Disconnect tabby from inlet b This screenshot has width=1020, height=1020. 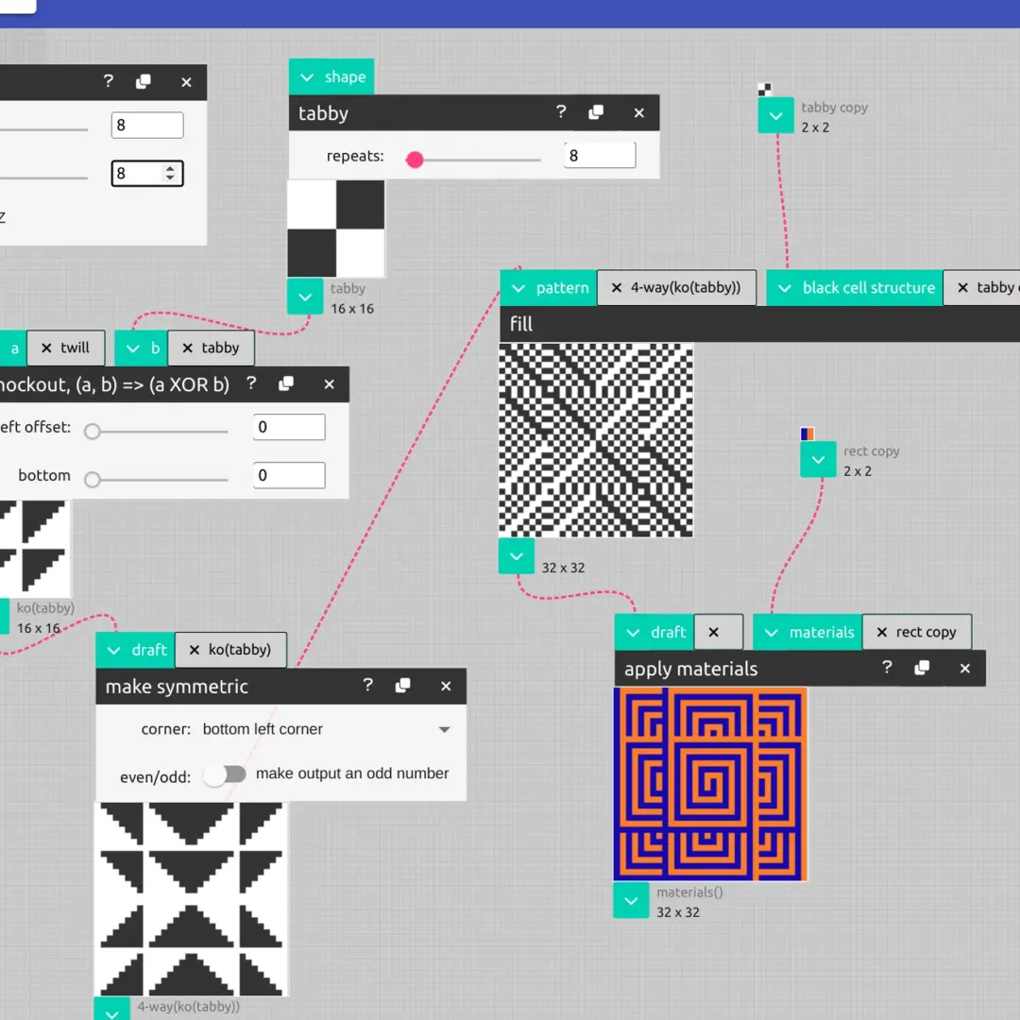[x=187, y=348]
